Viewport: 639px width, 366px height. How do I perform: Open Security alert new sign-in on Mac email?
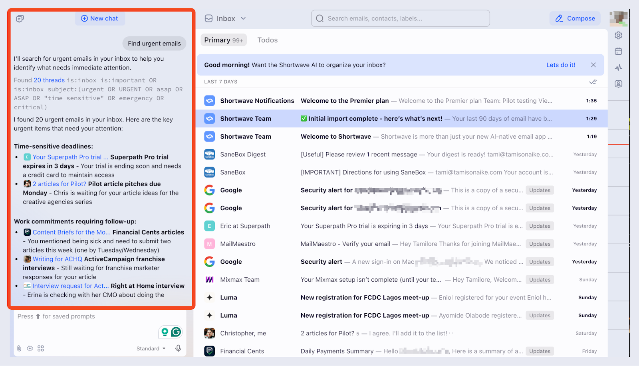point(402,262)
